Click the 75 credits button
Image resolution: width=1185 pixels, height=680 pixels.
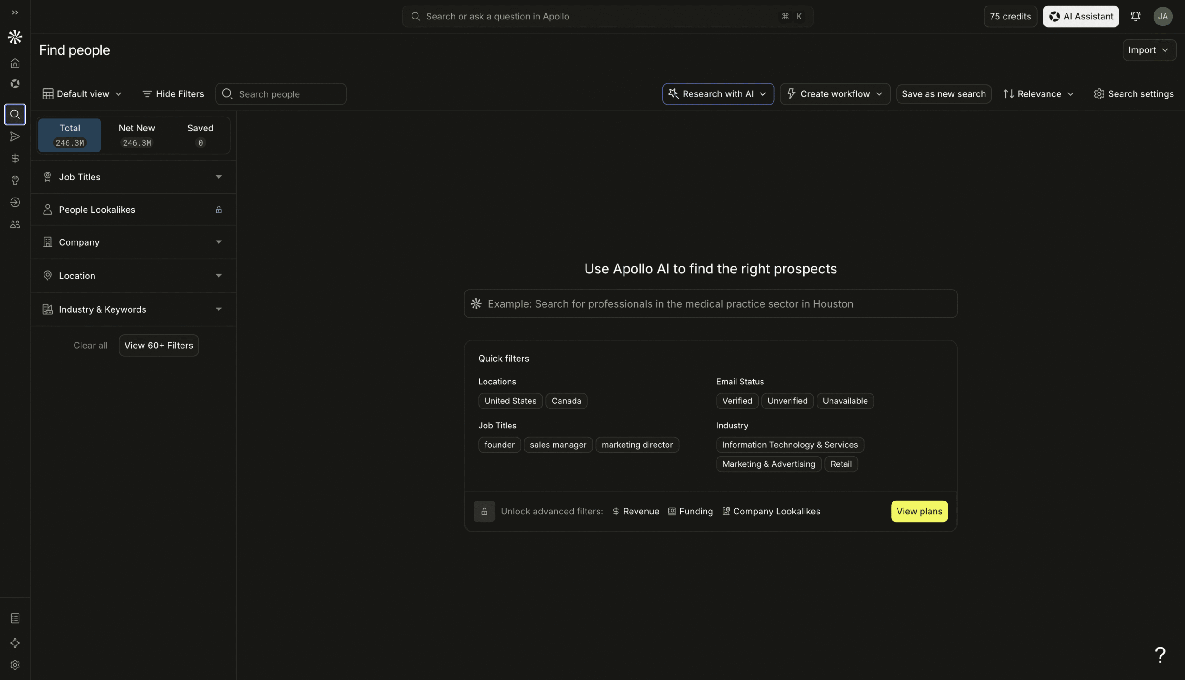(x=1010, y=16)
